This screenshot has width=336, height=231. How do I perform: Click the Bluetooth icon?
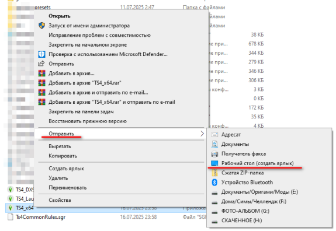214,182
